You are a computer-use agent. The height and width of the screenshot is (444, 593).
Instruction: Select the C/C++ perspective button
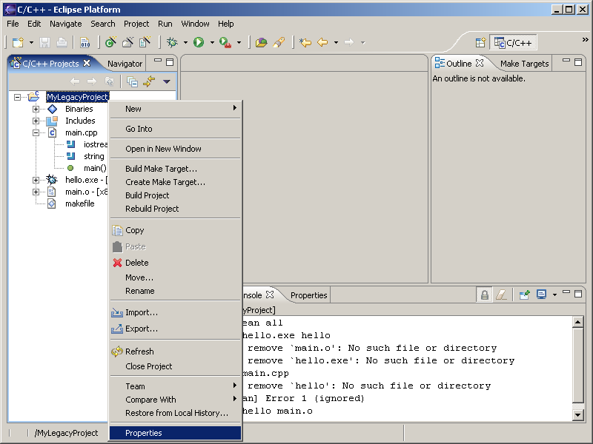tap(513, 43)
